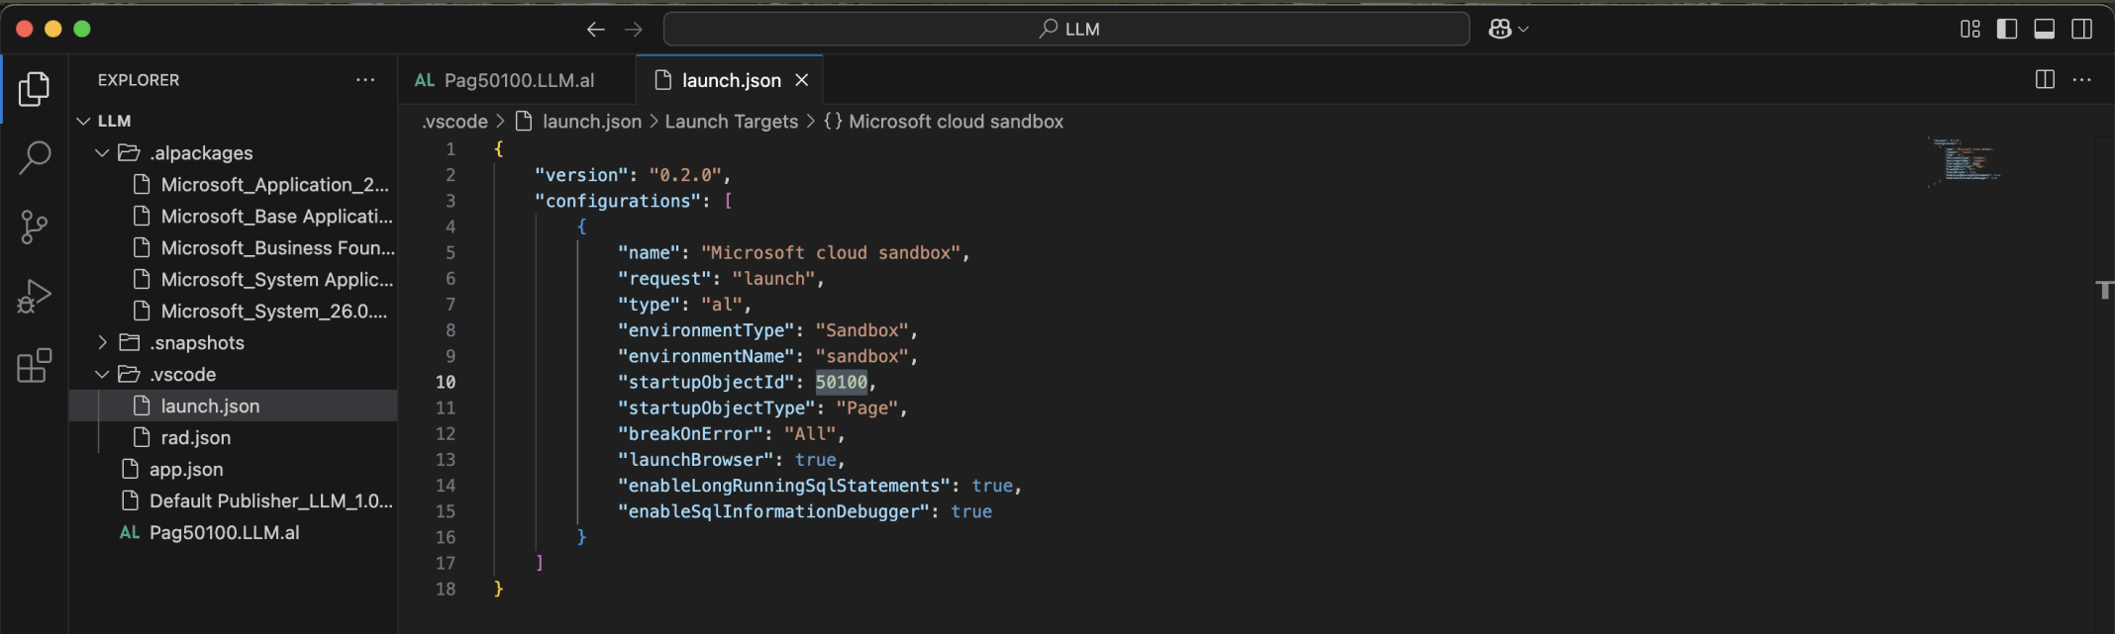Viewport: 2115px width, 634px height.
Task: Collapse the .alpackages folder
Action: tap(102, 153)
